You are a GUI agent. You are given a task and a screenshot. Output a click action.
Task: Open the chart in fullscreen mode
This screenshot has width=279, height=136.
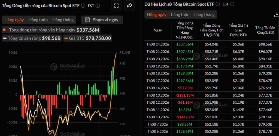pyautogui.click(x=116, y=6)
